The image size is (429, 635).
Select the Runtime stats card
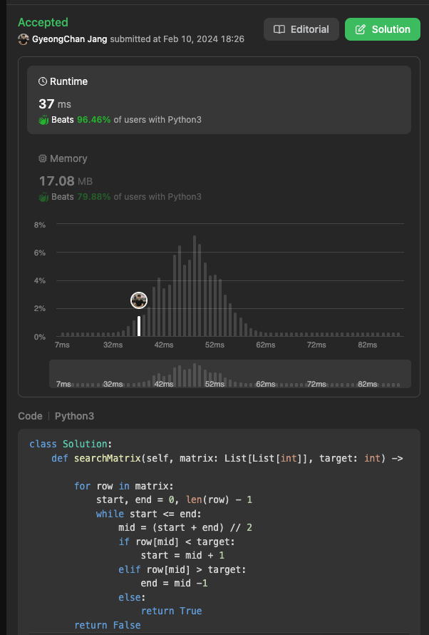(219, 100)
